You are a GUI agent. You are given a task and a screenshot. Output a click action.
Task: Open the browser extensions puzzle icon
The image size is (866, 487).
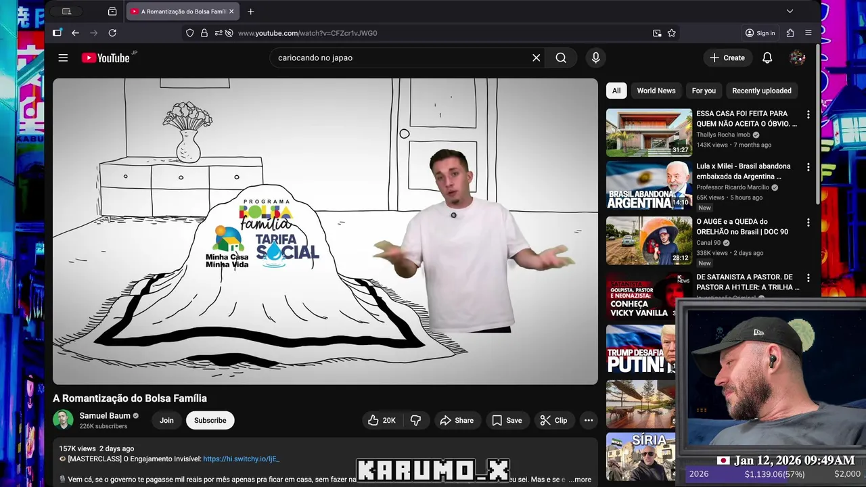click(x=790, y=33)
